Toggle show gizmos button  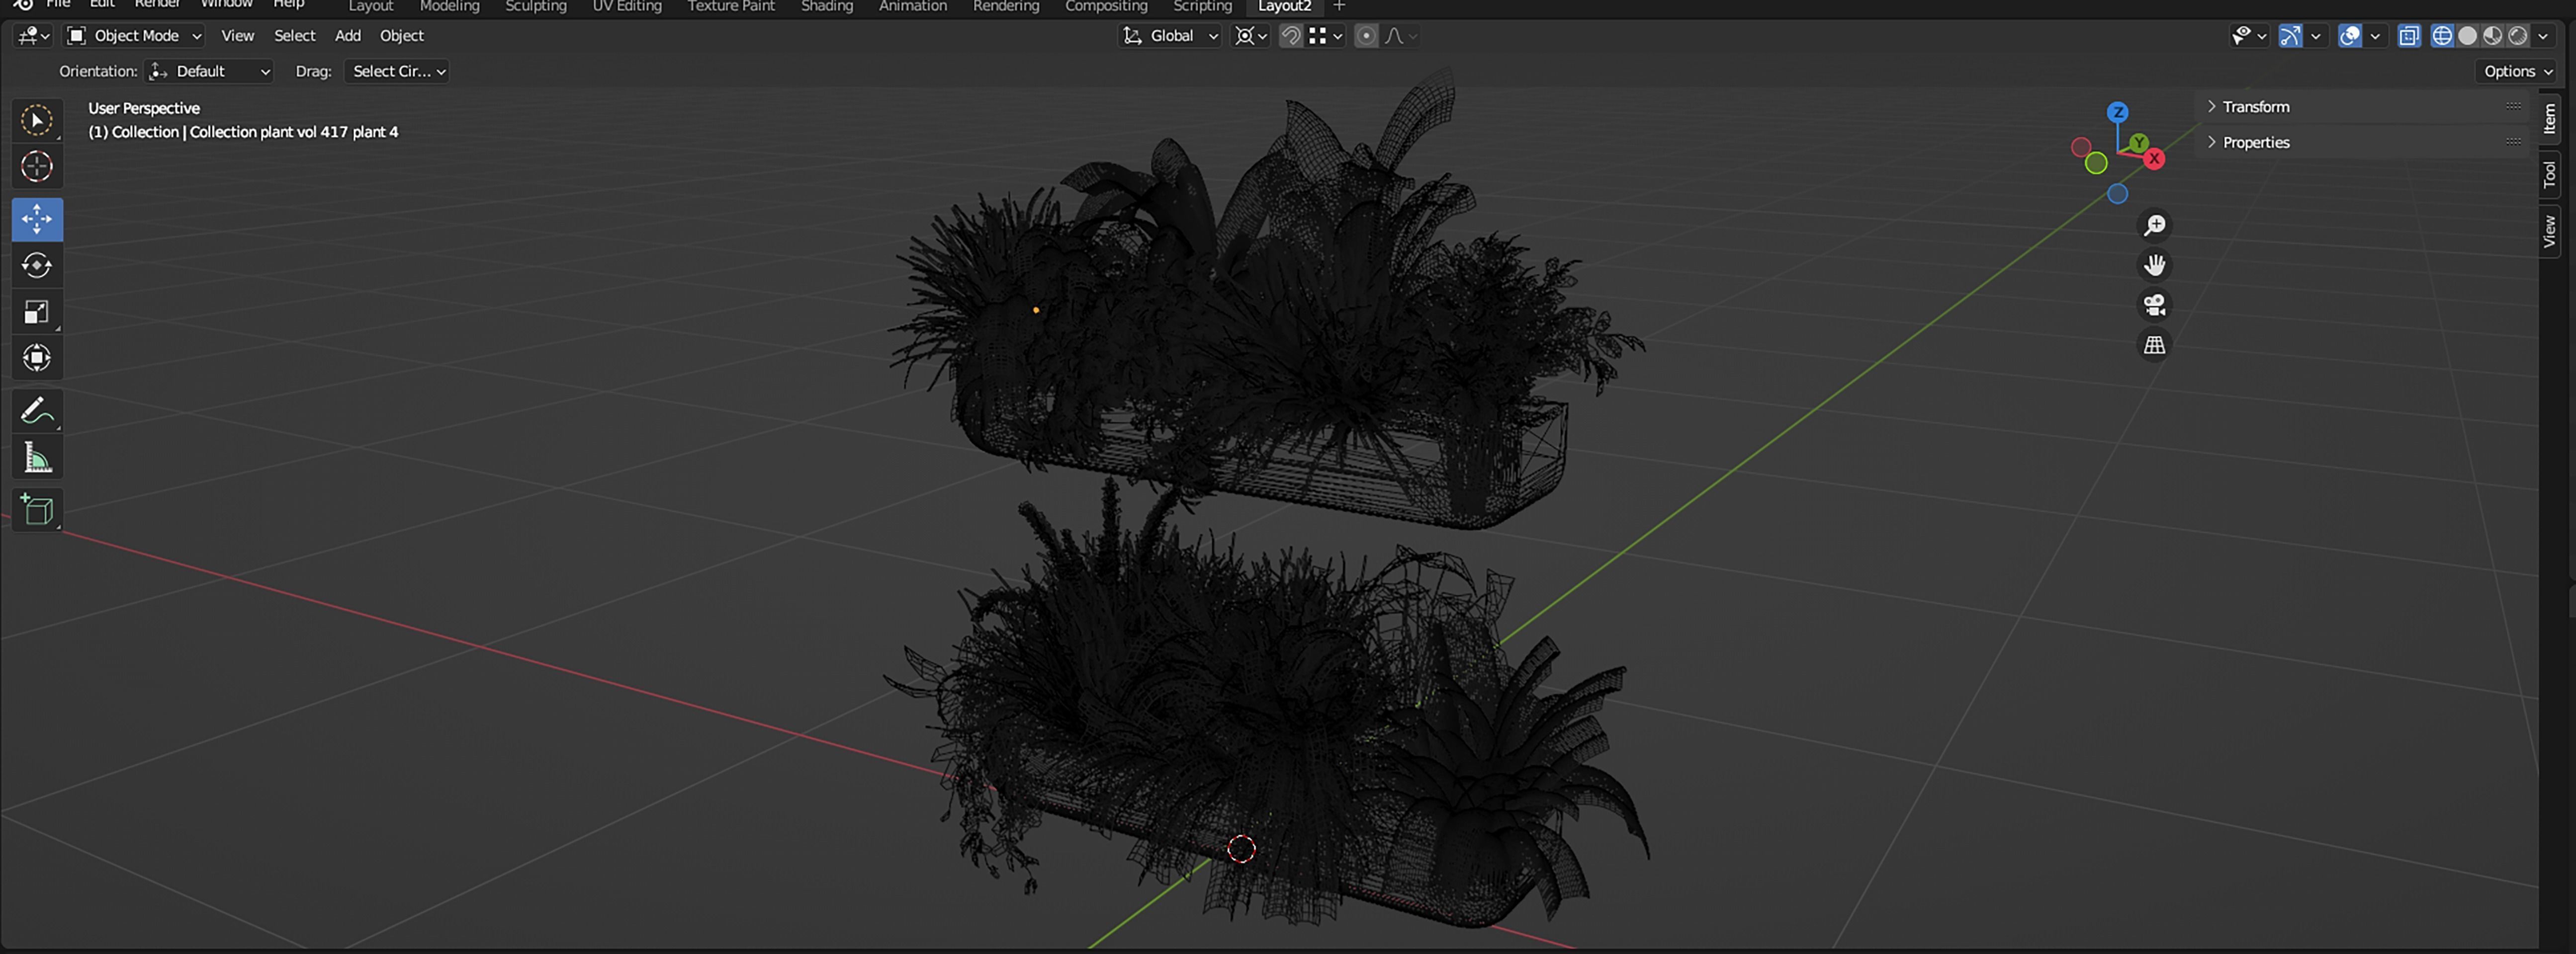pos(2290,36)
